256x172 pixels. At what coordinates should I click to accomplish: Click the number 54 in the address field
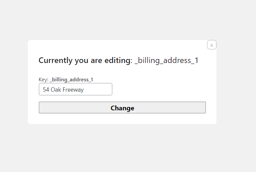point(46,90)
